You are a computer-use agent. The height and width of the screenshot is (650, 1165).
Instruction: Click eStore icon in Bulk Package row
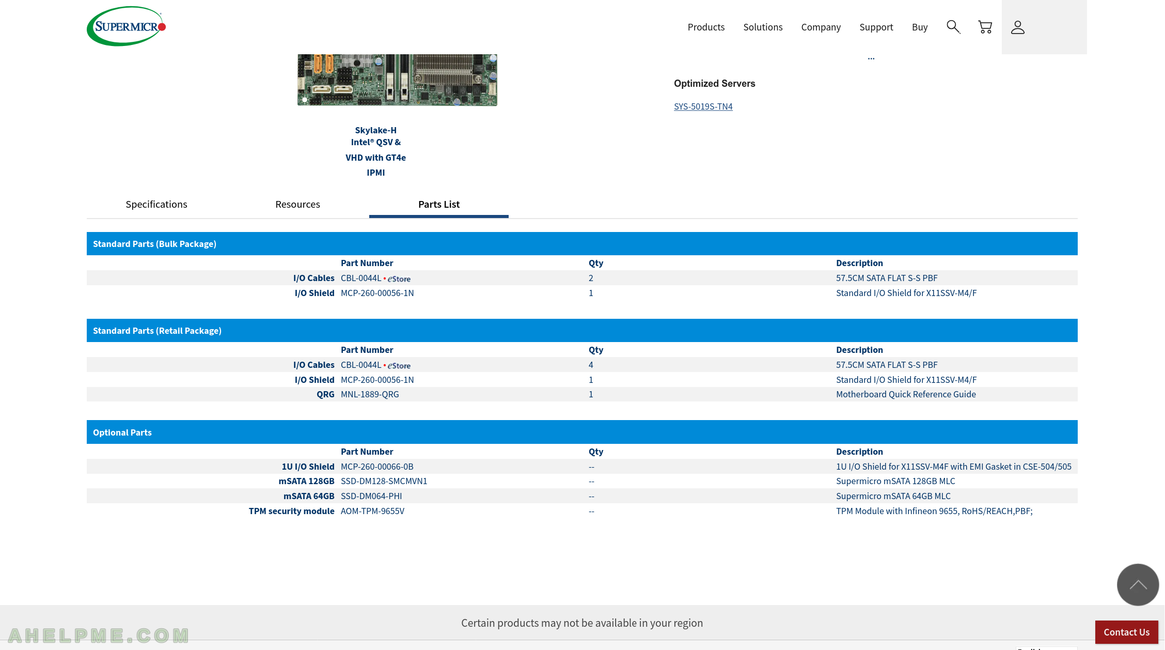(x=399, y=278)
